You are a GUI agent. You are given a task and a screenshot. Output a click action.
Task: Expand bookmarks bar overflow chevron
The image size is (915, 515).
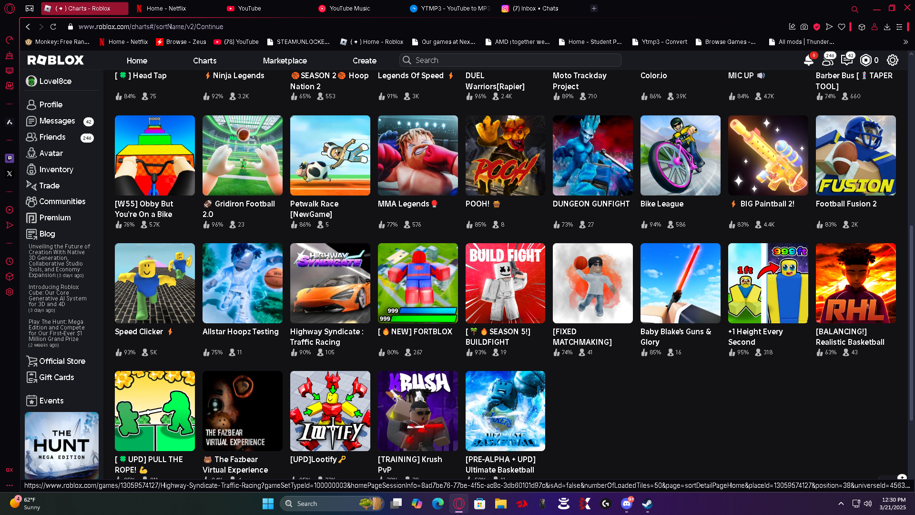pyautogui.click(x=905, y=42)
